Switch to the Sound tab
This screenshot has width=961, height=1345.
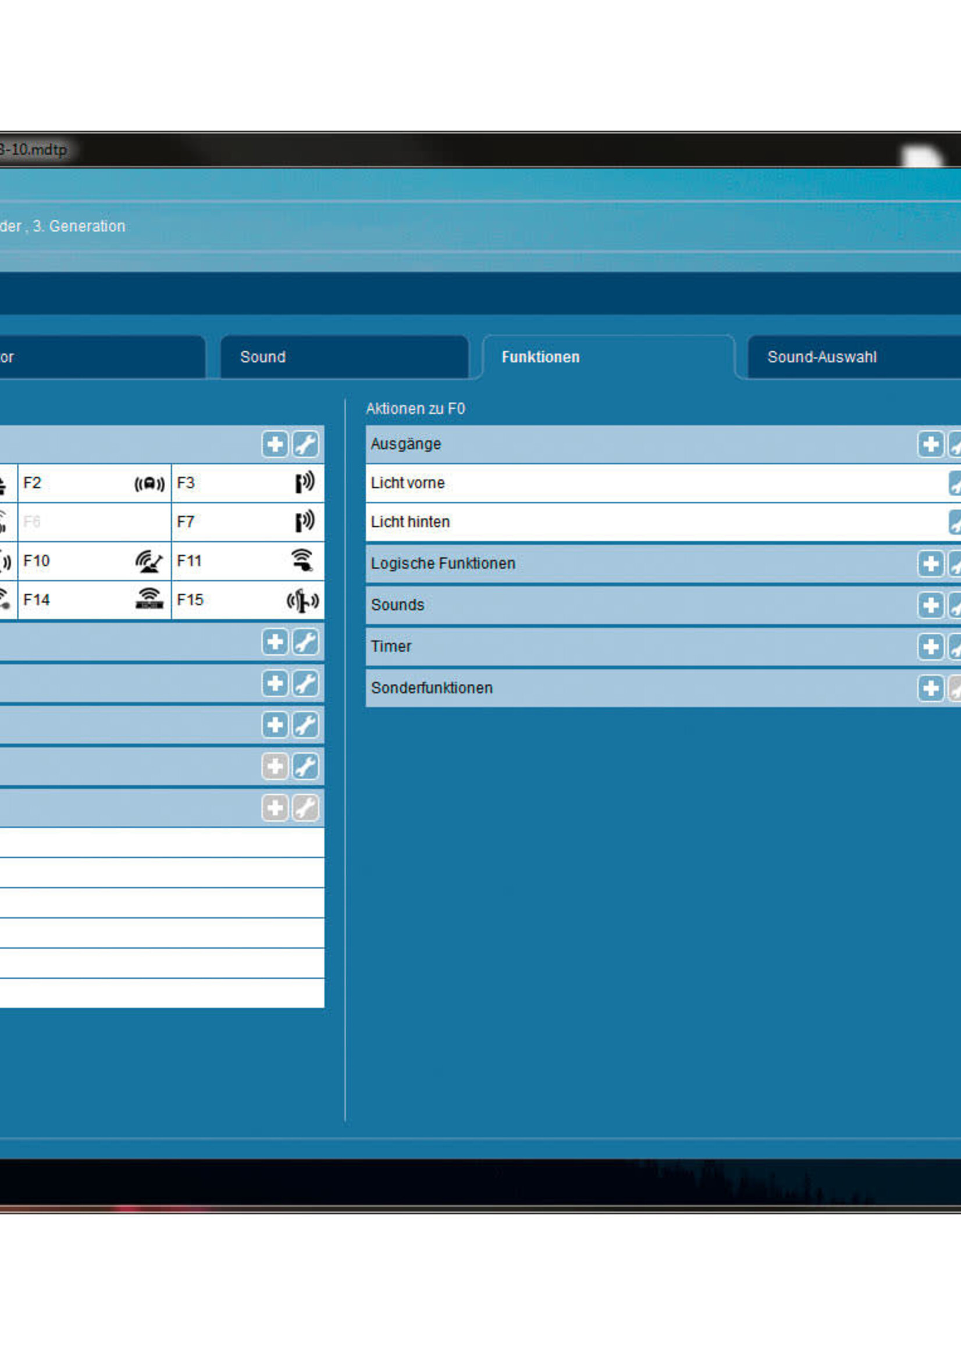point(344,357)
